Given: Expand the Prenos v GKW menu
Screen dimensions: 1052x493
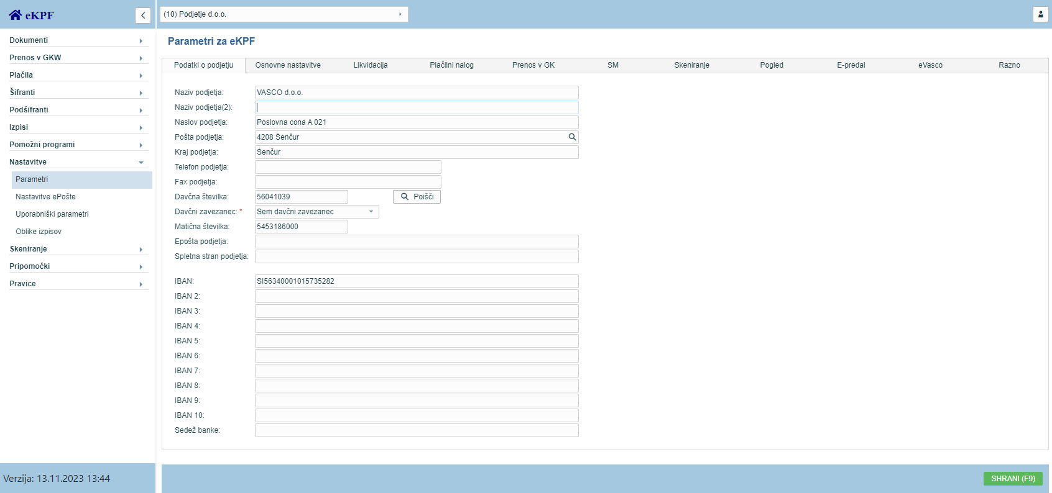Looking at the screenshot, I should (x=79, y=58).
